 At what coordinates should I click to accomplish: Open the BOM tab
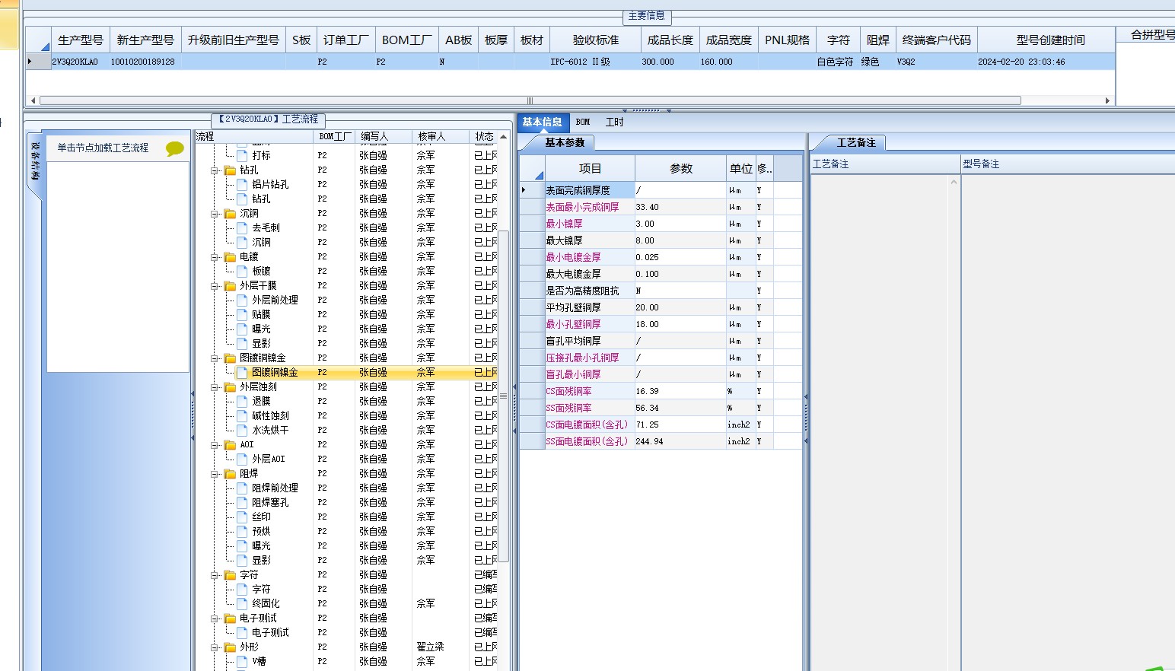(x=583, y=122)
